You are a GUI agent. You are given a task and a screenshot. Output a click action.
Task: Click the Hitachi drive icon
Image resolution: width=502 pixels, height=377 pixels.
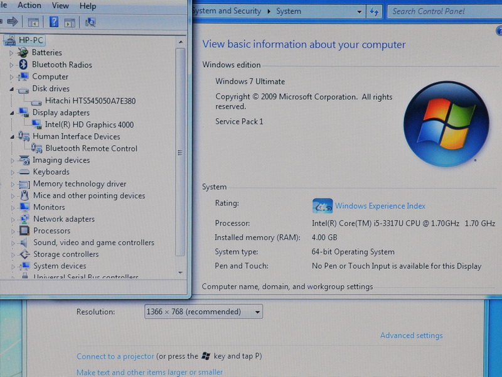pos(36,102)
